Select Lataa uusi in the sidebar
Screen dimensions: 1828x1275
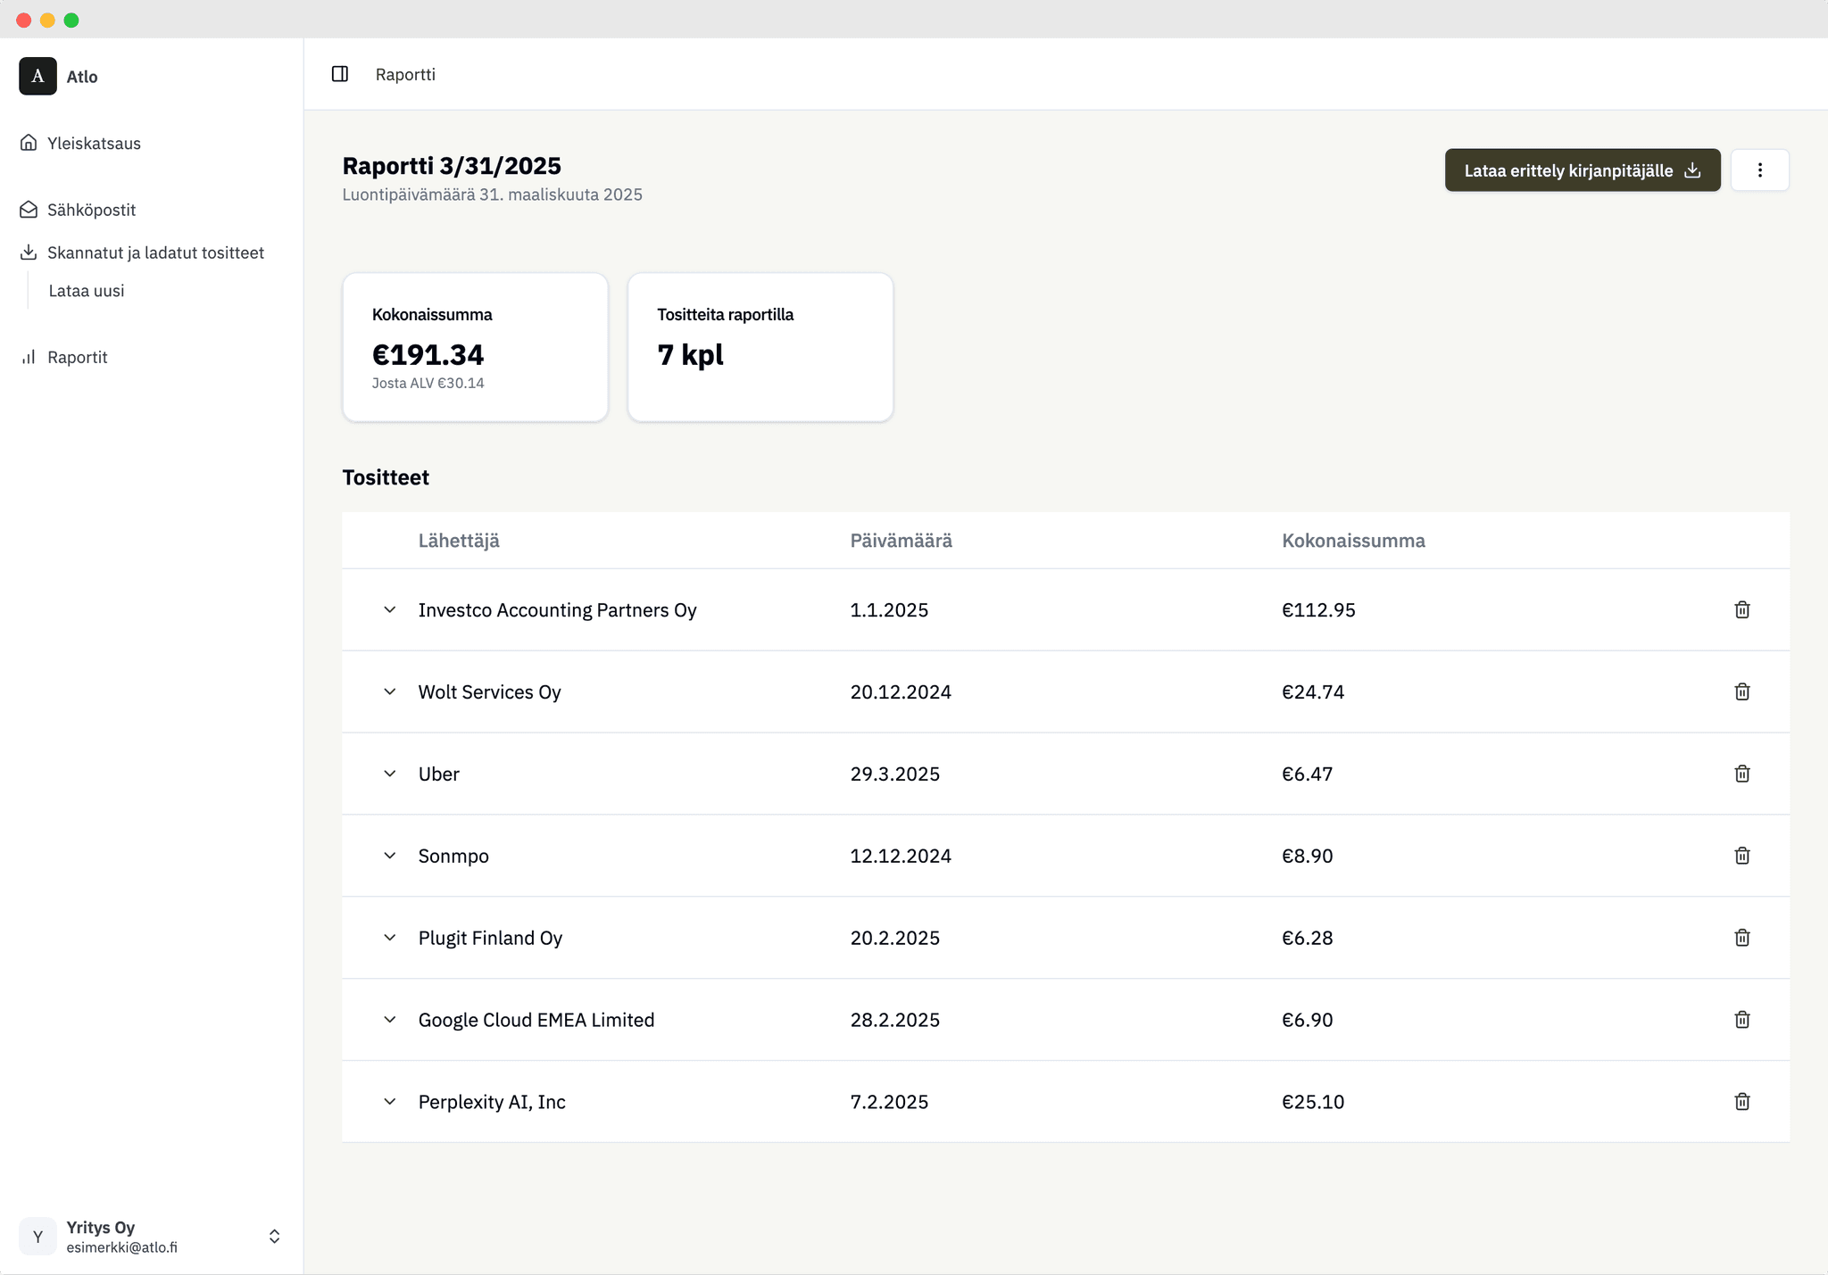pyautogui.click(x=85, y=290)
